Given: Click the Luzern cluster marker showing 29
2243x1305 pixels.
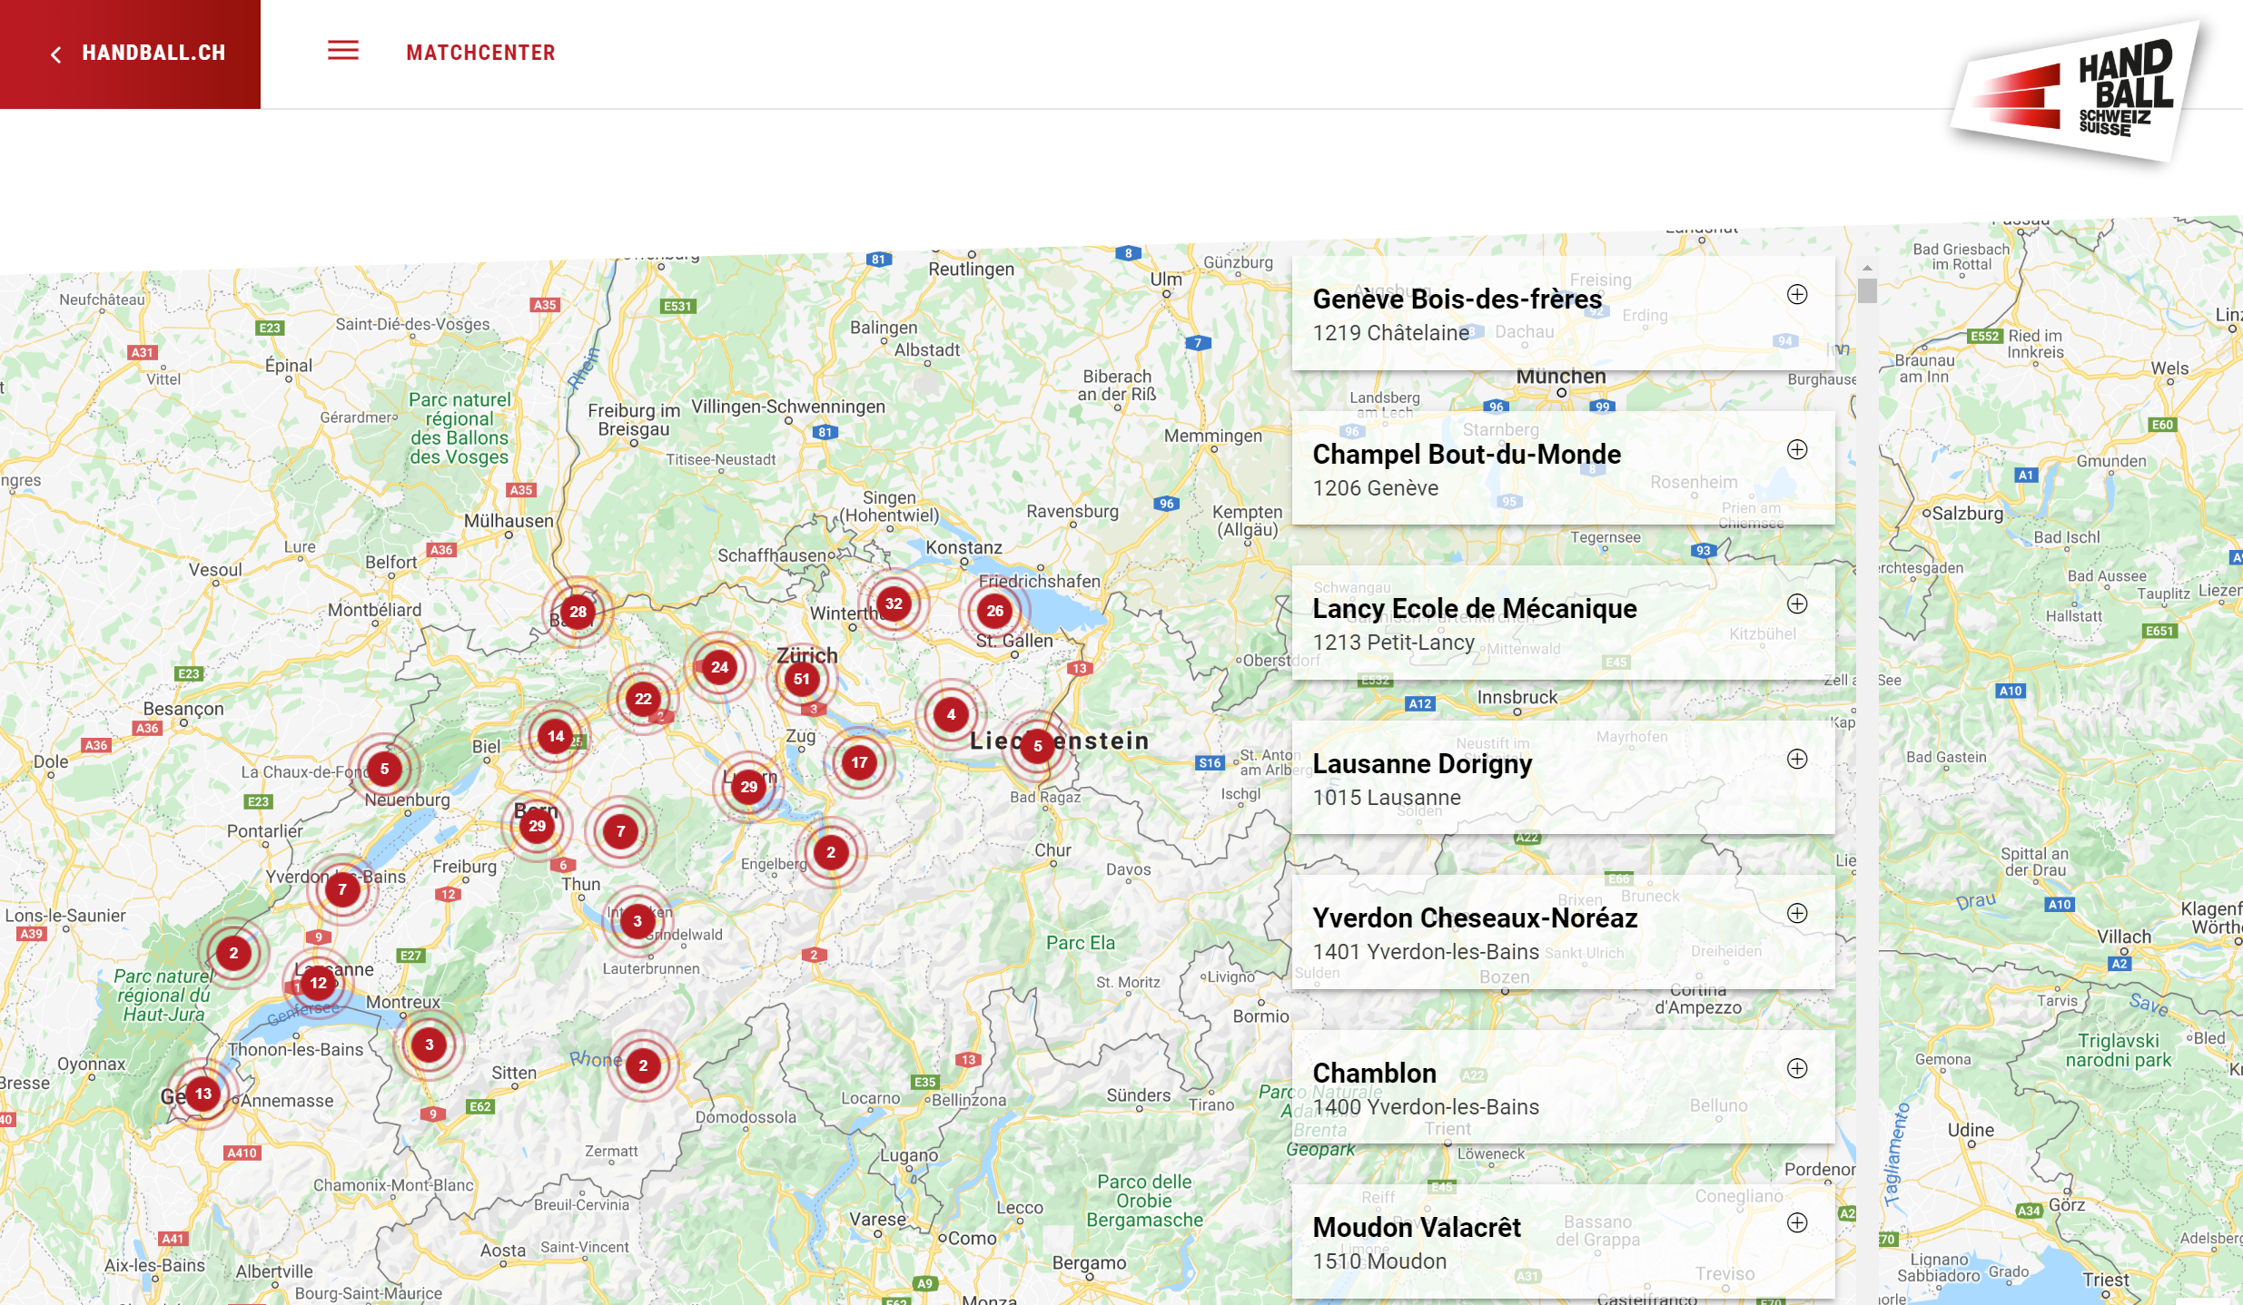Looking at the screenshot, I should click(x=748, y=787).
